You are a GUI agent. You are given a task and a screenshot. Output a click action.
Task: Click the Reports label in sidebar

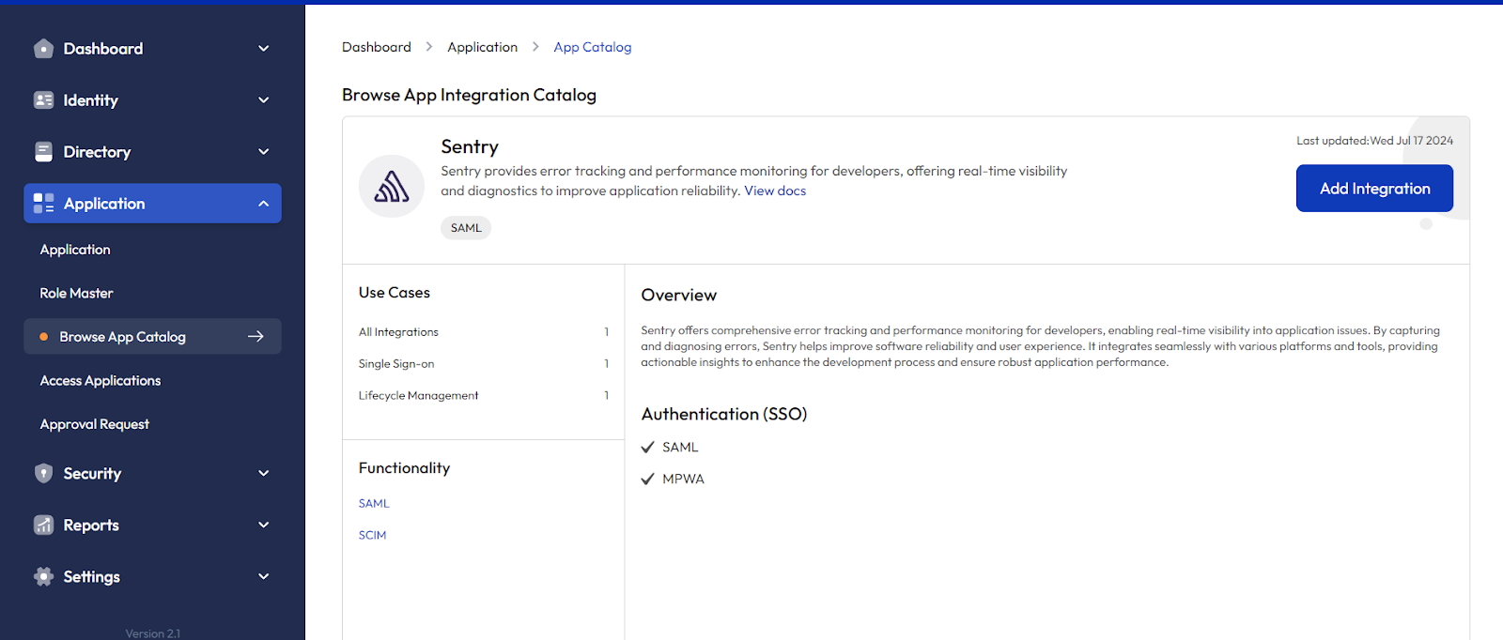tap(91, 526)
